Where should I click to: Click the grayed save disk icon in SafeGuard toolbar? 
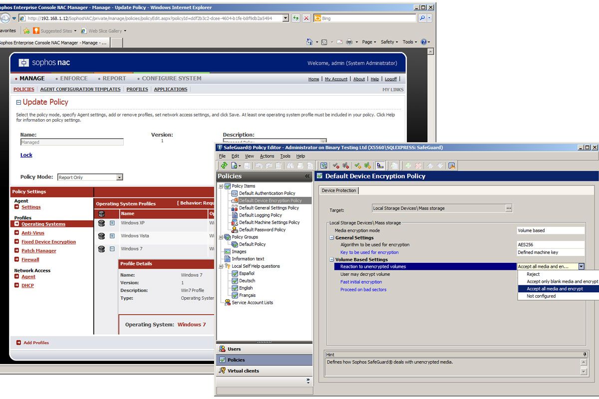pyautogui.click(x=247, y=166)
